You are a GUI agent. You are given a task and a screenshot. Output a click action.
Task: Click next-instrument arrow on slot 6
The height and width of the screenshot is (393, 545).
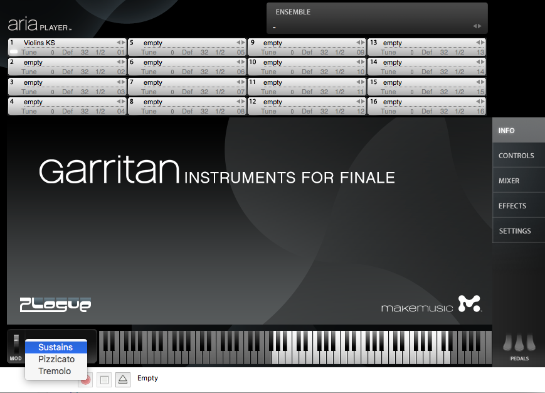(x=243, y=62)
